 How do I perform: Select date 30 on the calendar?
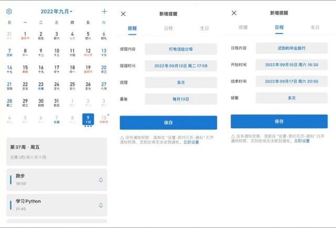coord(41,102)
